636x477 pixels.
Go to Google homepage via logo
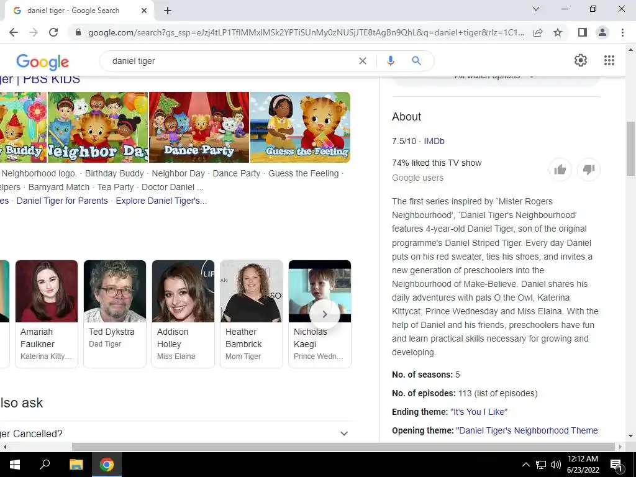coord(43,61)
